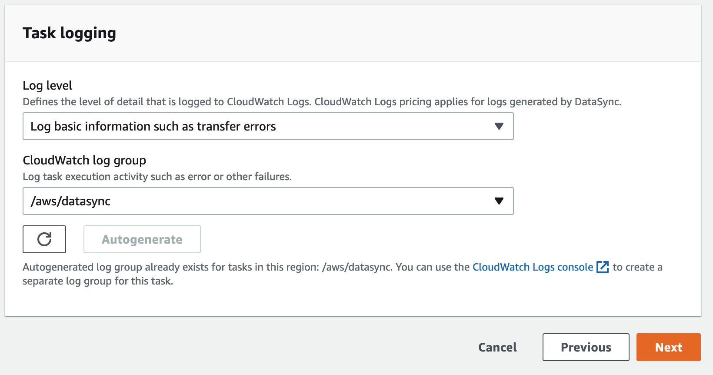Screen dimensions: 713x375
Task: Open the CloudWatch Logs console link
Action: [533, 267]
